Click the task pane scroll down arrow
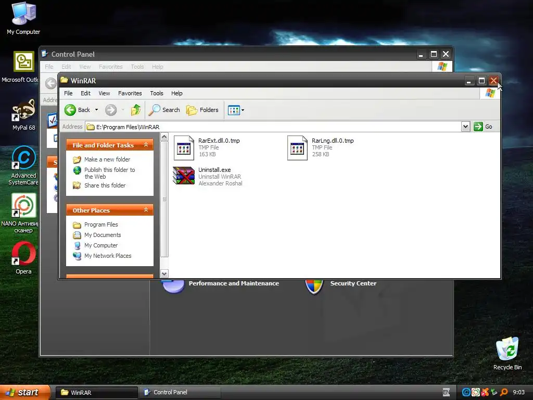 click(164, 274)
